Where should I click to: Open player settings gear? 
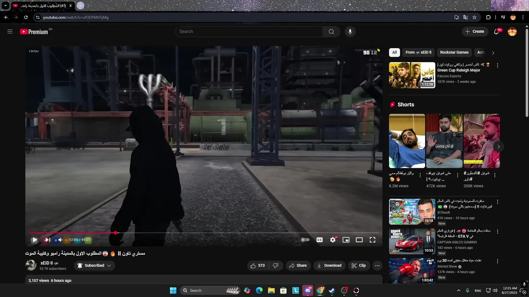[x=333, y=240]
